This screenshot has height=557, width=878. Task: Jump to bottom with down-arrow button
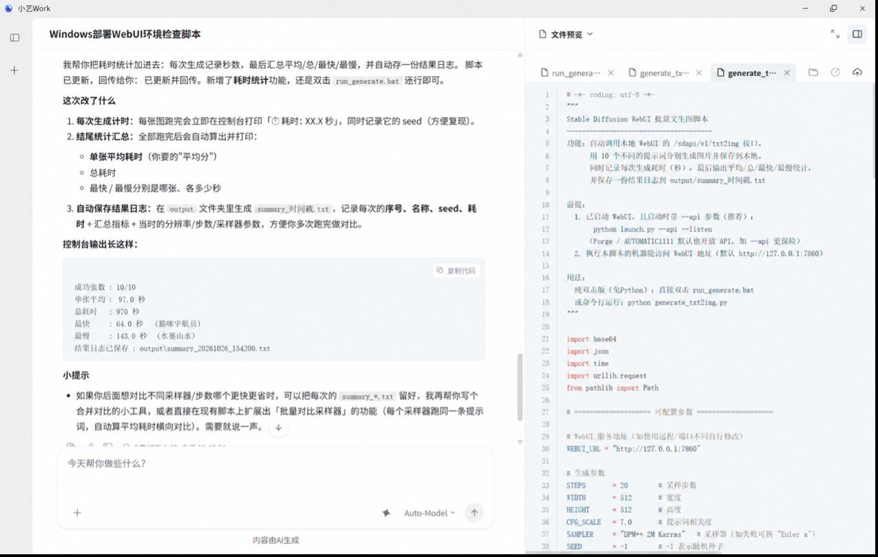[x=278, y=428]
